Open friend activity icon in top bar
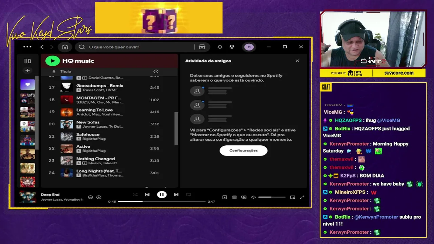 (232, 47)
